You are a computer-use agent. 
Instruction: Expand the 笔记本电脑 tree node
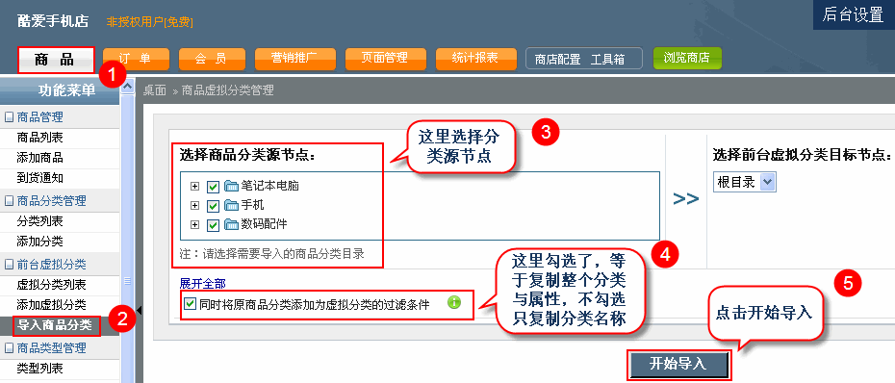(195, 187)
